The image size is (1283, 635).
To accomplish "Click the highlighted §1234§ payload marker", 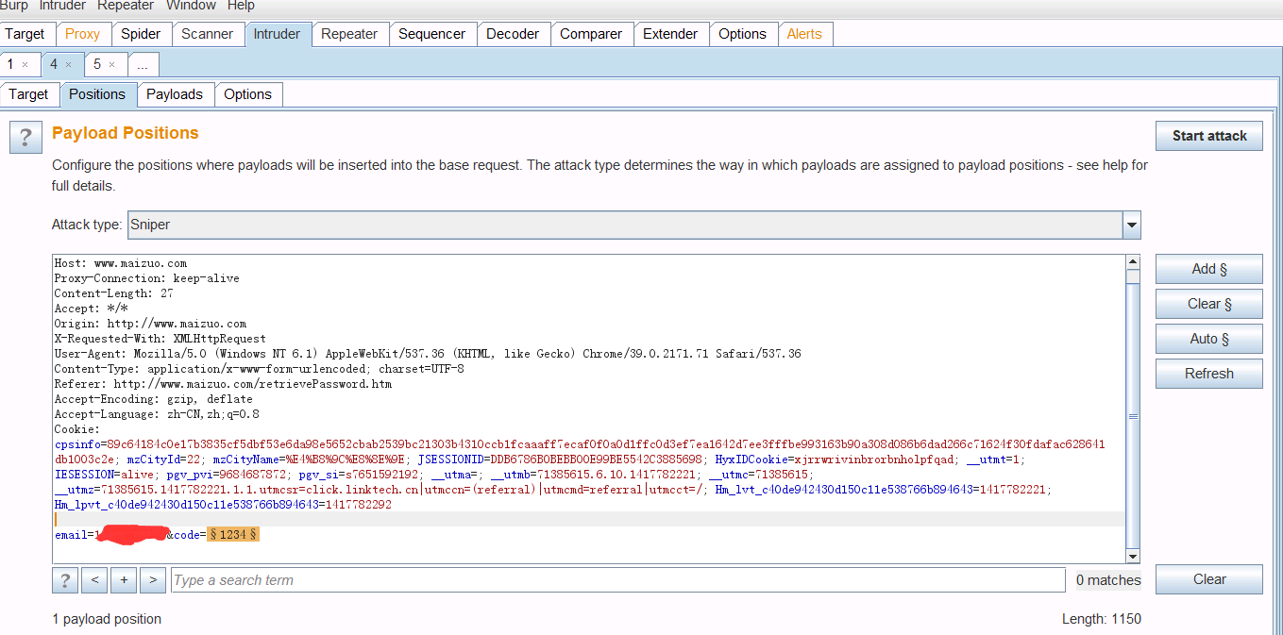I will (x=233, y=535).
